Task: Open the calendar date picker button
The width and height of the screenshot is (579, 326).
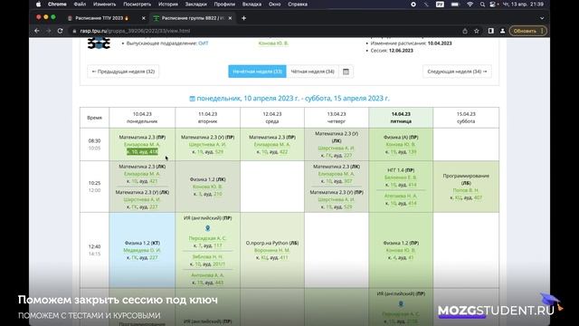Action: [346, 72]
